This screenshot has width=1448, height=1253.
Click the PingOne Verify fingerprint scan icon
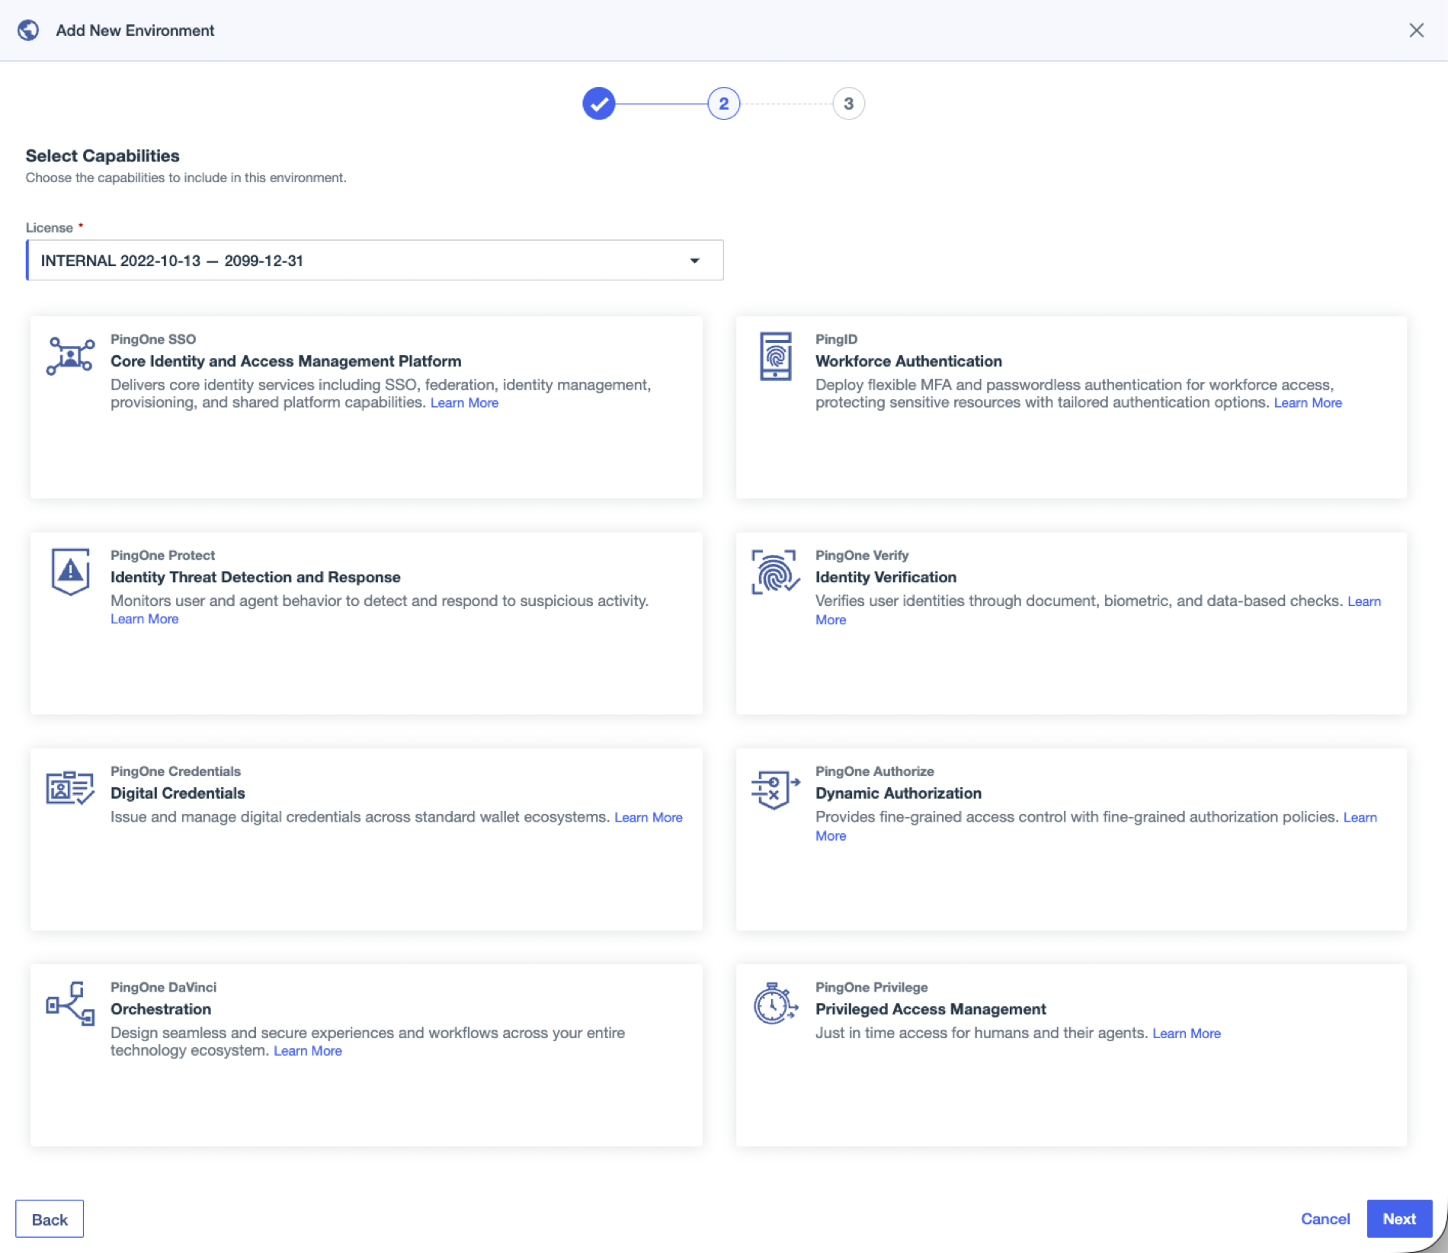(x=775, y=572)
